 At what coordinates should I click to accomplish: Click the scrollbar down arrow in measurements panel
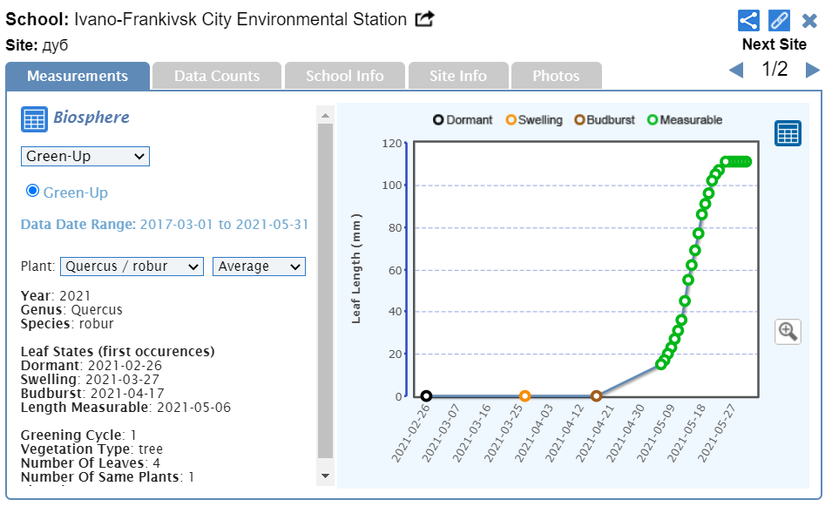pyautogui.click(x=326, y=476)
